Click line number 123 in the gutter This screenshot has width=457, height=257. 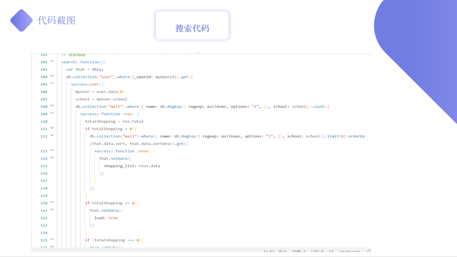(x=44, y=225)
